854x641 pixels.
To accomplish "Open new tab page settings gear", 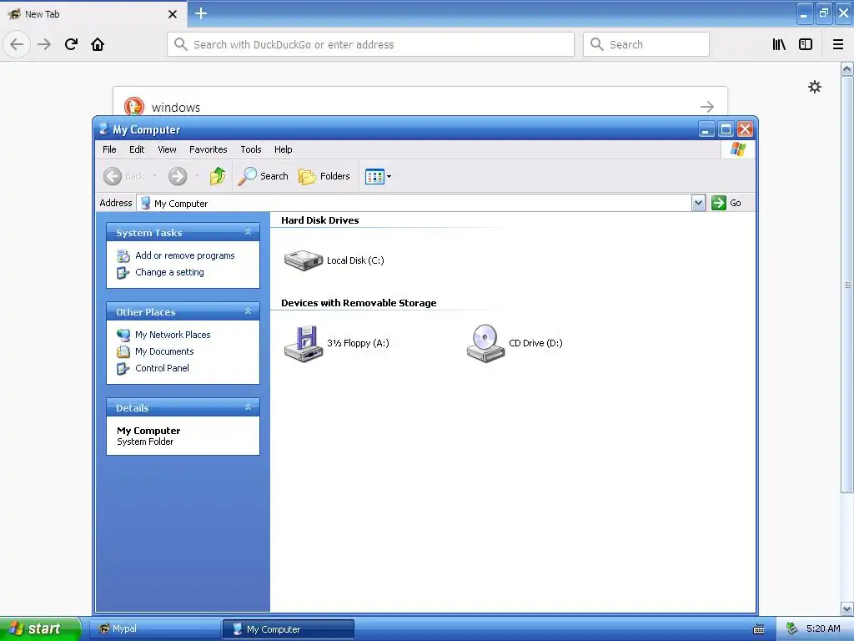I will tap(814, 87).
